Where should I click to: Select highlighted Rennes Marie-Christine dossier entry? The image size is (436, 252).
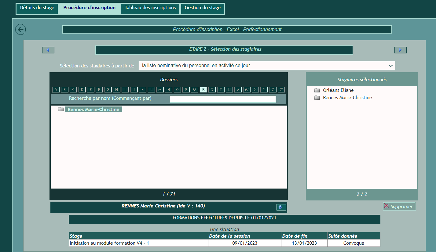point(93,109)
